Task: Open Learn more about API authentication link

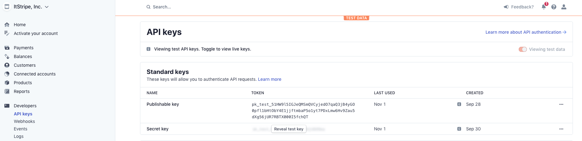Action: tap(526, 32)
